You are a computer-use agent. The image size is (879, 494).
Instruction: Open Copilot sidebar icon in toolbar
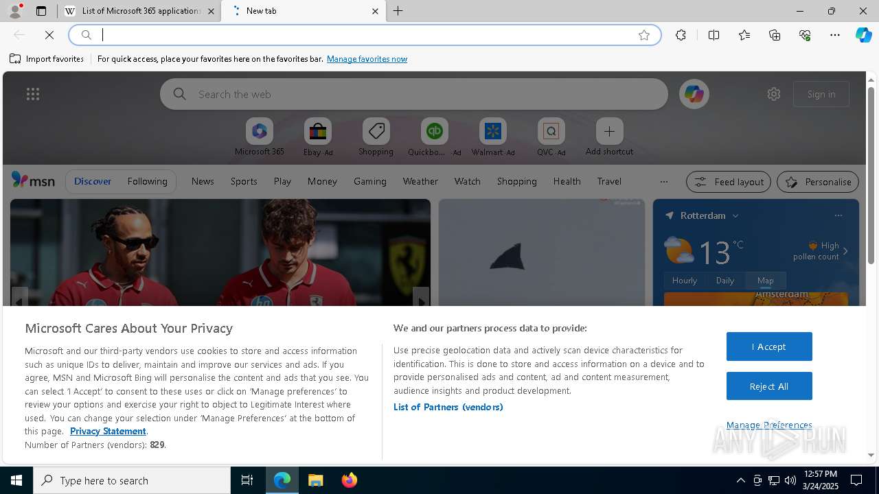point(863,35)
